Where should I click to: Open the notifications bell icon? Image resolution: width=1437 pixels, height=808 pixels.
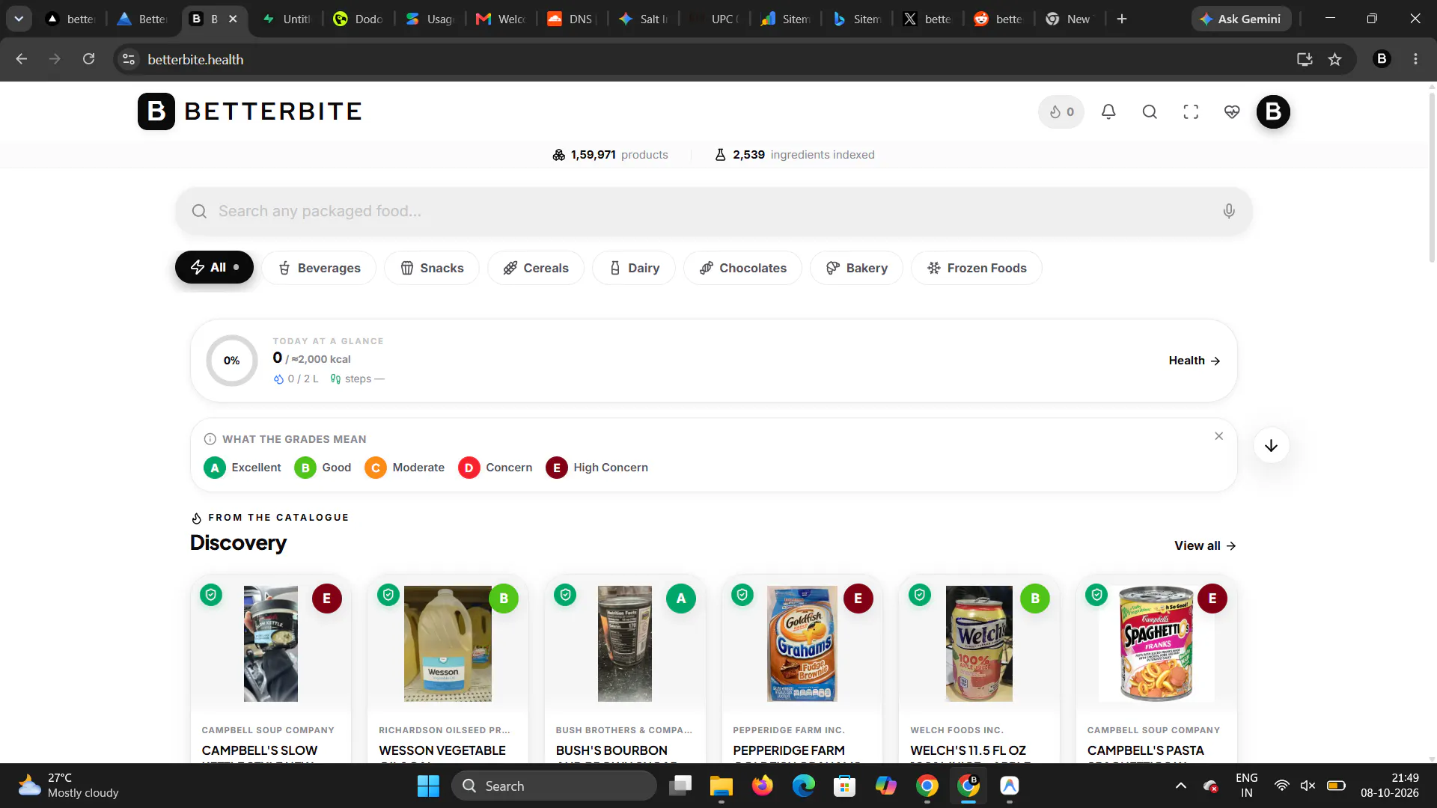[1108, 112]
